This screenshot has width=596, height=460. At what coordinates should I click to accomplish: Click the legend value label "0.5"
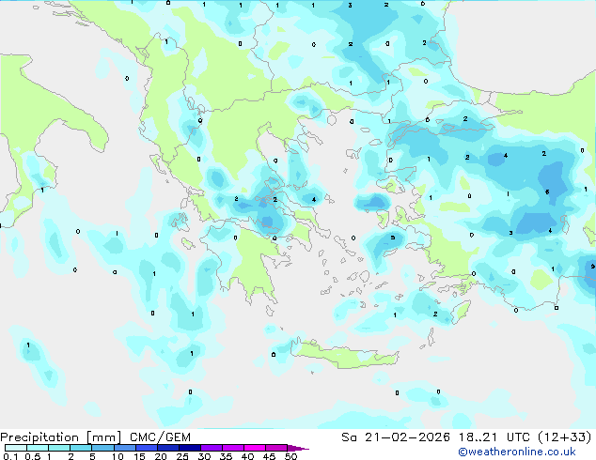tap(33, 456)
